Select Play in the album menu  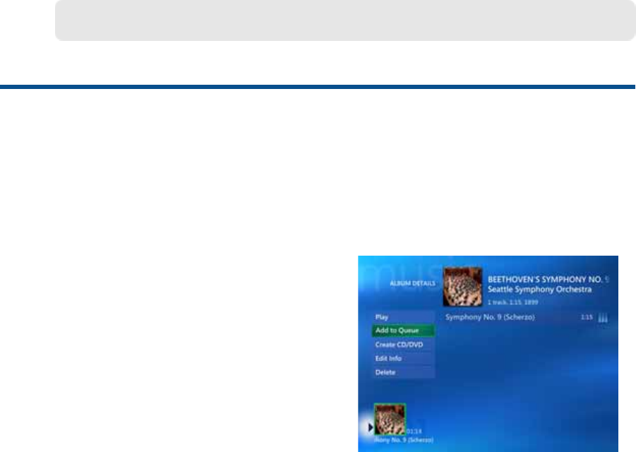tap(403, 317)
